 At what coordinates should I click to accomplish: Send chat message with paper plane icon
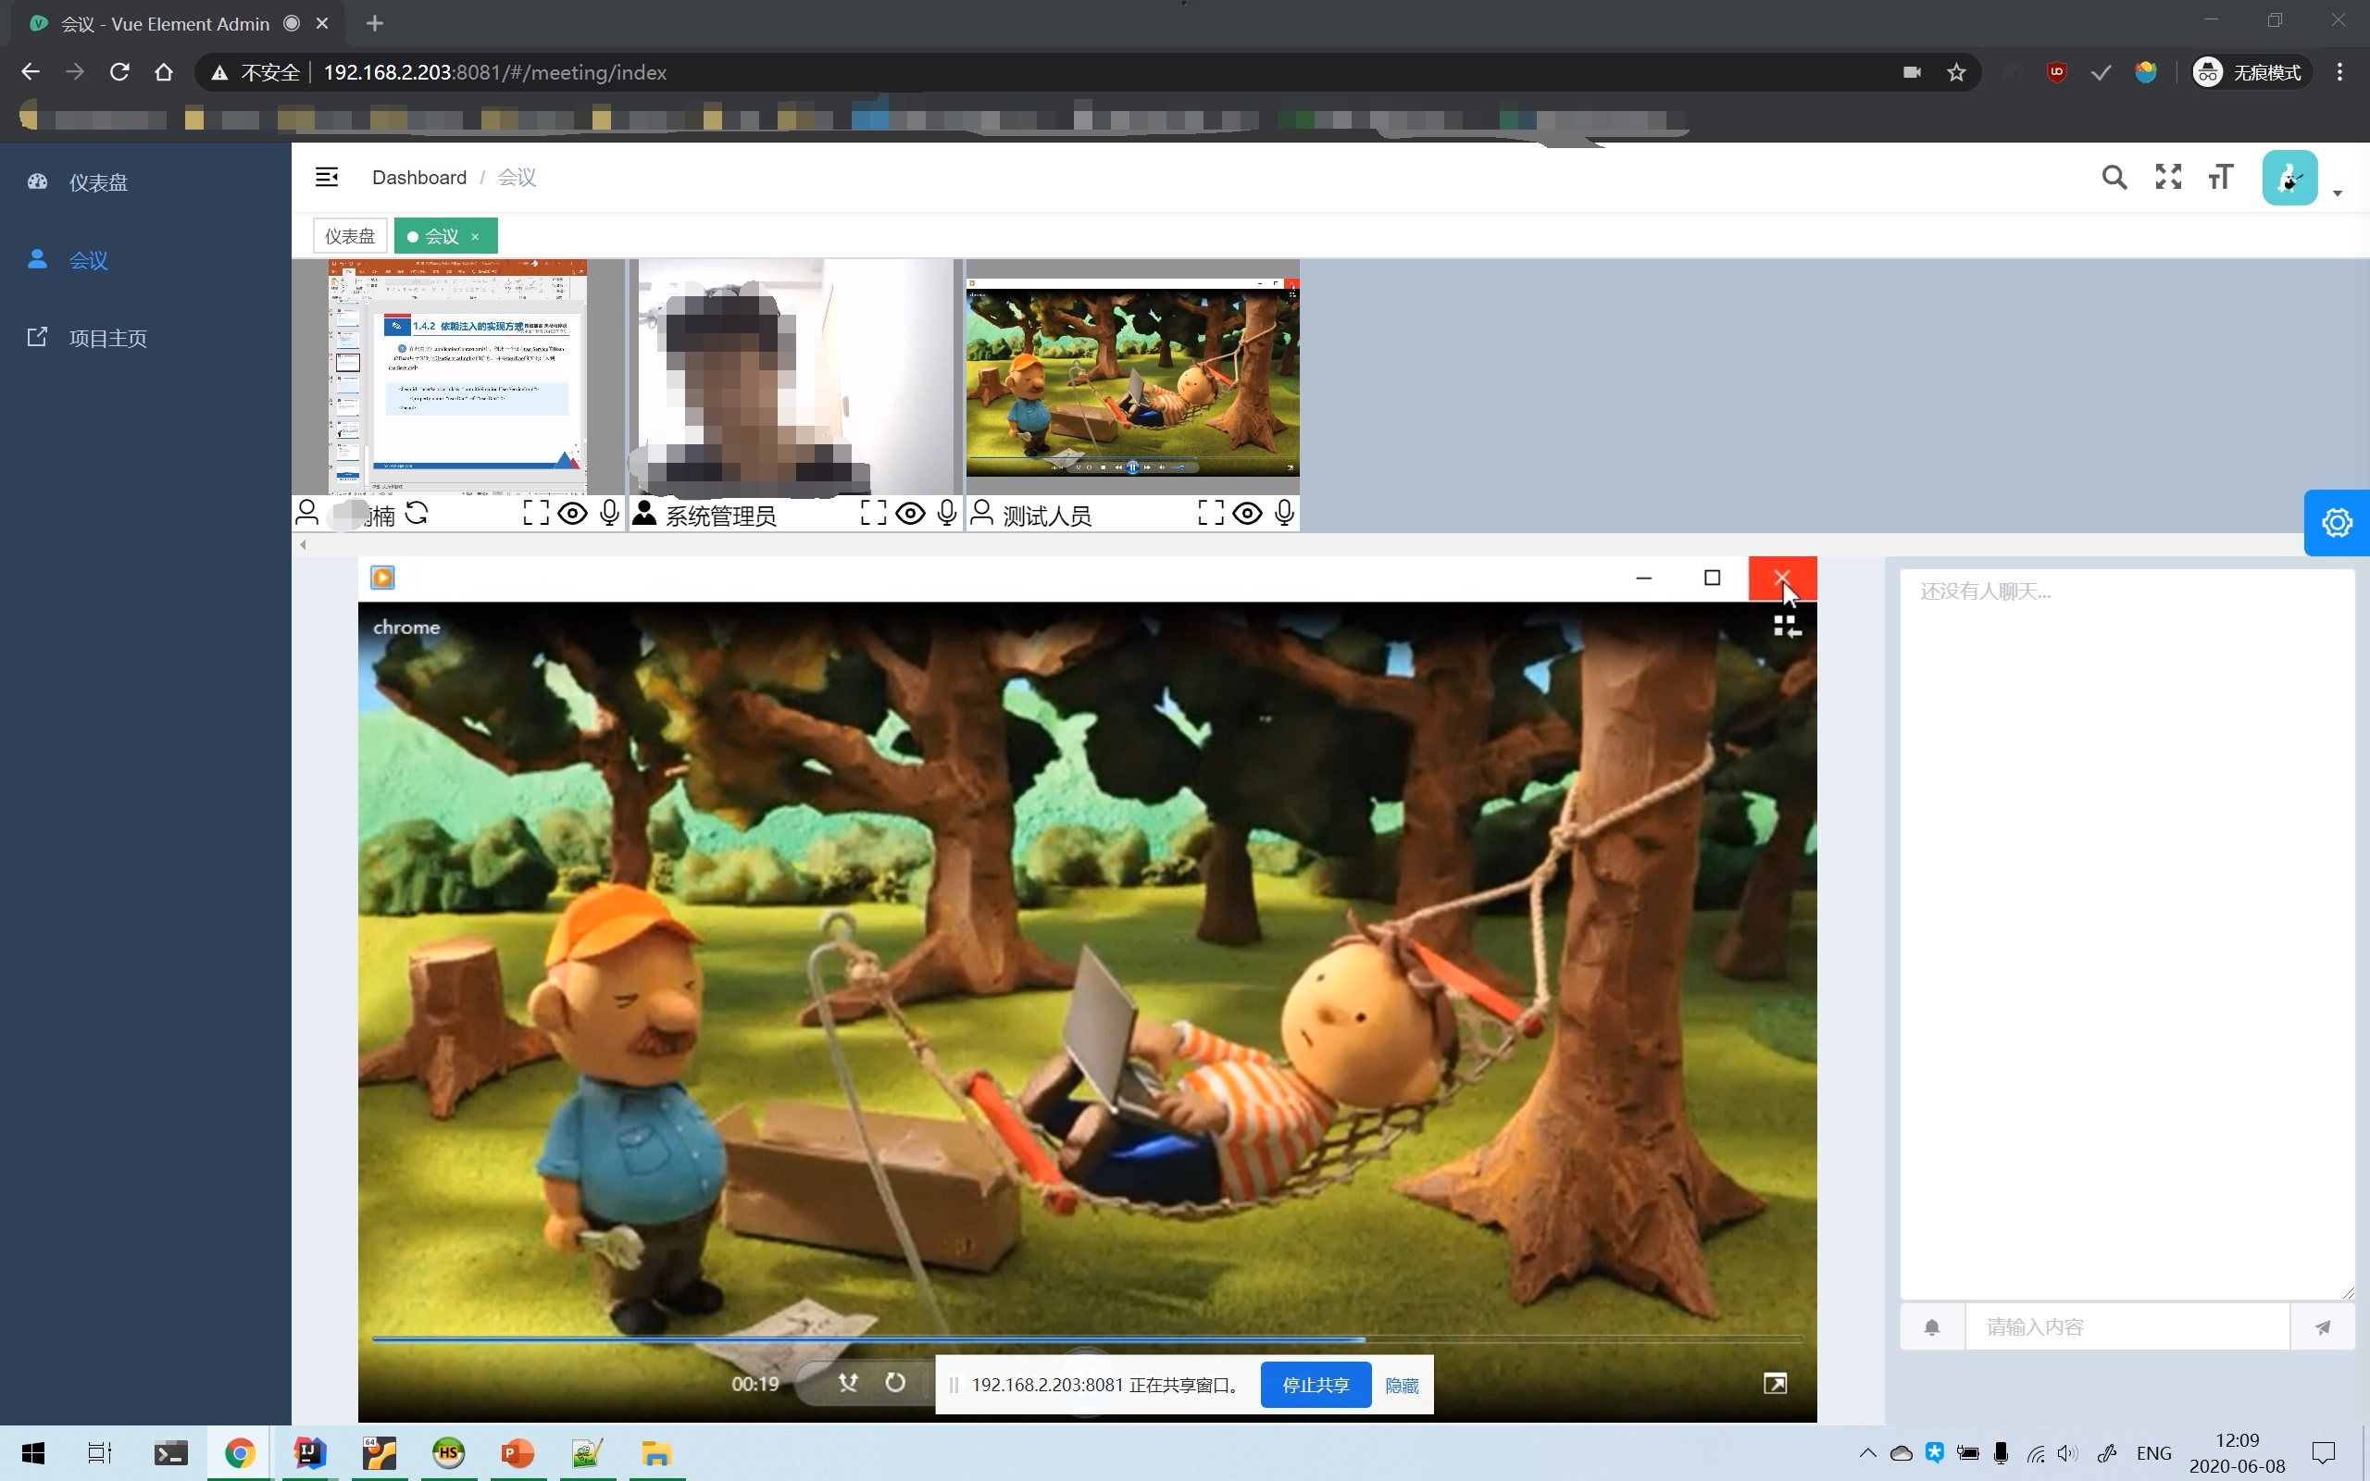2322,1327
